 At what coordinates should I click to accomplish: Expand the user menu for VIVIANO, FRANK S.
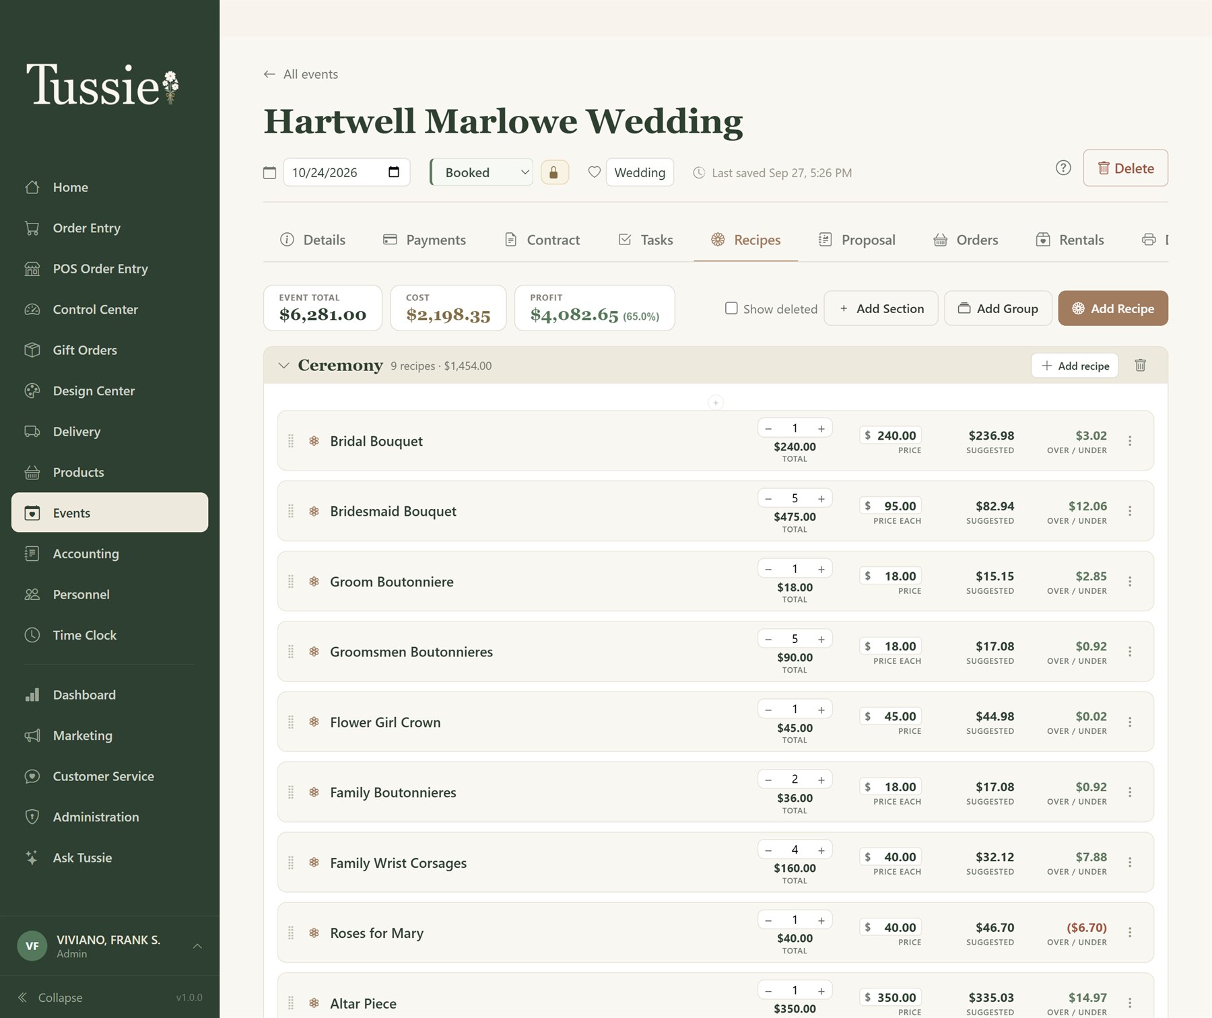197,946
